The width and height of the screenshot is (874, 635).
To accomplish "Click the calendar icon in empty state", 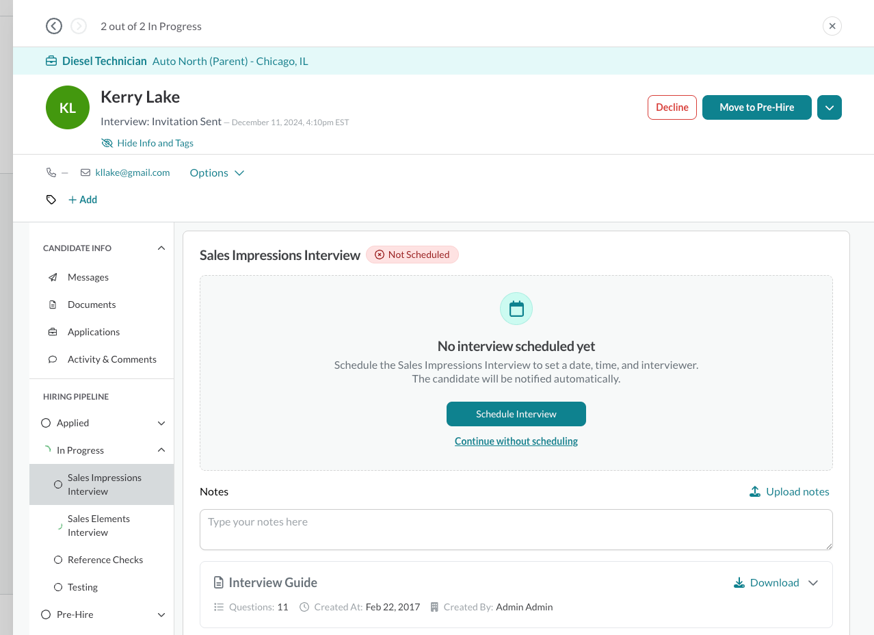I will [516, 309].
